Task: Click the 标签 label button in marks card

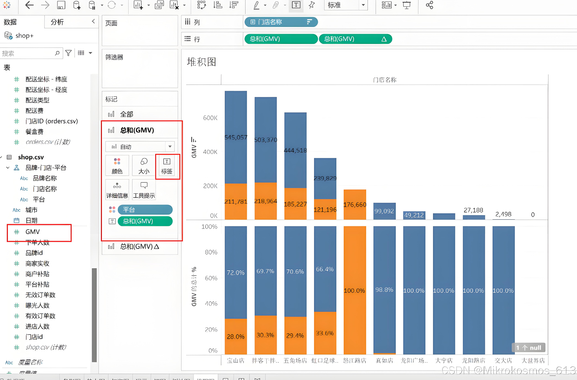Action: [x=167, y=166]
